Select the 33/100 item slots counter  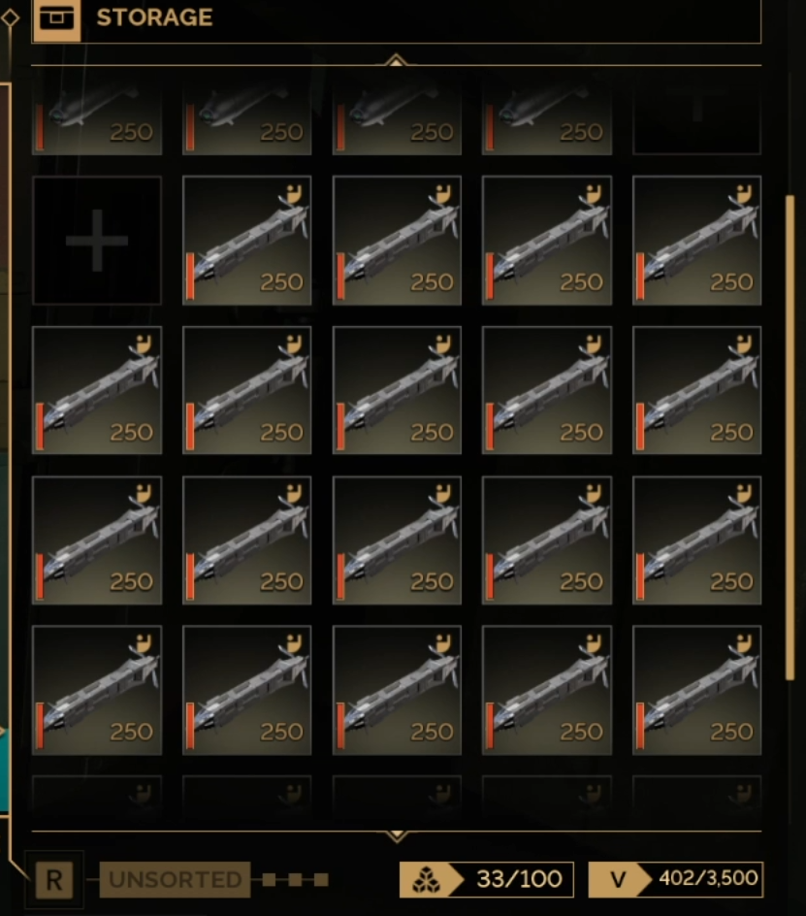pyautogui.click(x=518, y=879)
